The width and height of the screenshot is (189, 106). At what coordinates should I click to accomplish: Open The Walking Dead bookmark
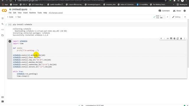click(x=158, y=4)
